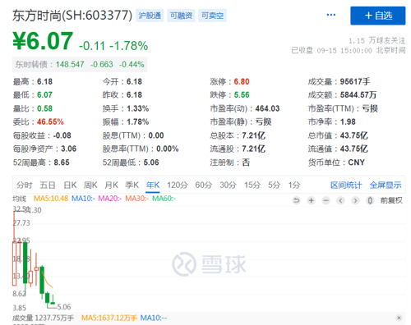
Task: Move chart left with left arrow icon
Action: 340,200
